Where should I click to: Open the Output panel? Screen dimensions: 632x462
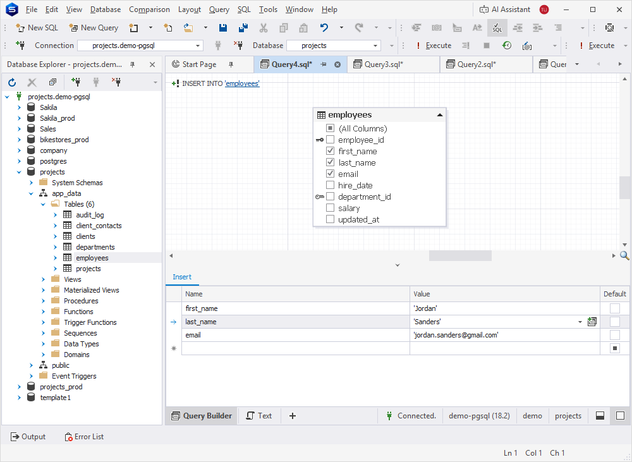pyautogui.click(x=28, y=437)
